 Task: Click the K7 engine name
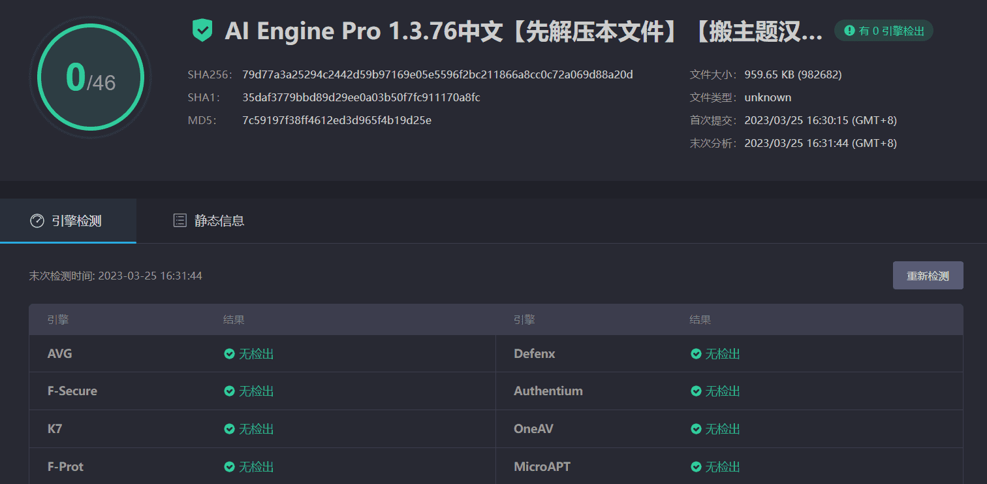coord(55,429)
